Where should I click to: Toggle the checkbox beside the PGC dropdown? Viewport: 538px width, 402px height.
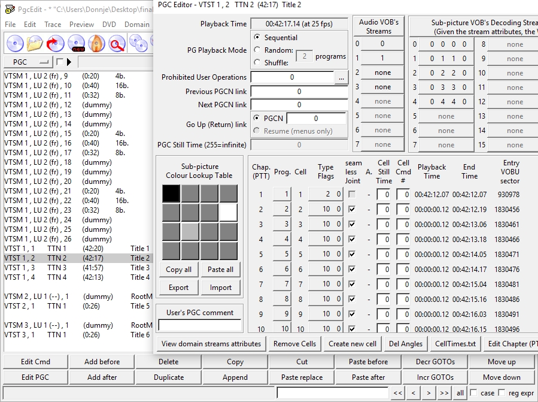coord(60,62)
